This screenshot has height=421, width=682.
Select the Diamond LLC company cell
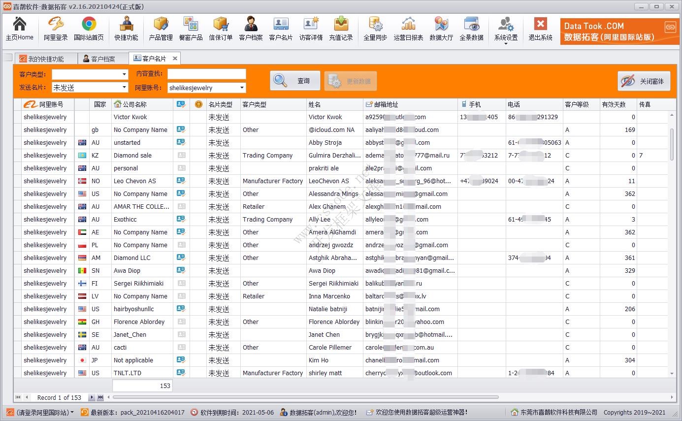click(142, 258)
